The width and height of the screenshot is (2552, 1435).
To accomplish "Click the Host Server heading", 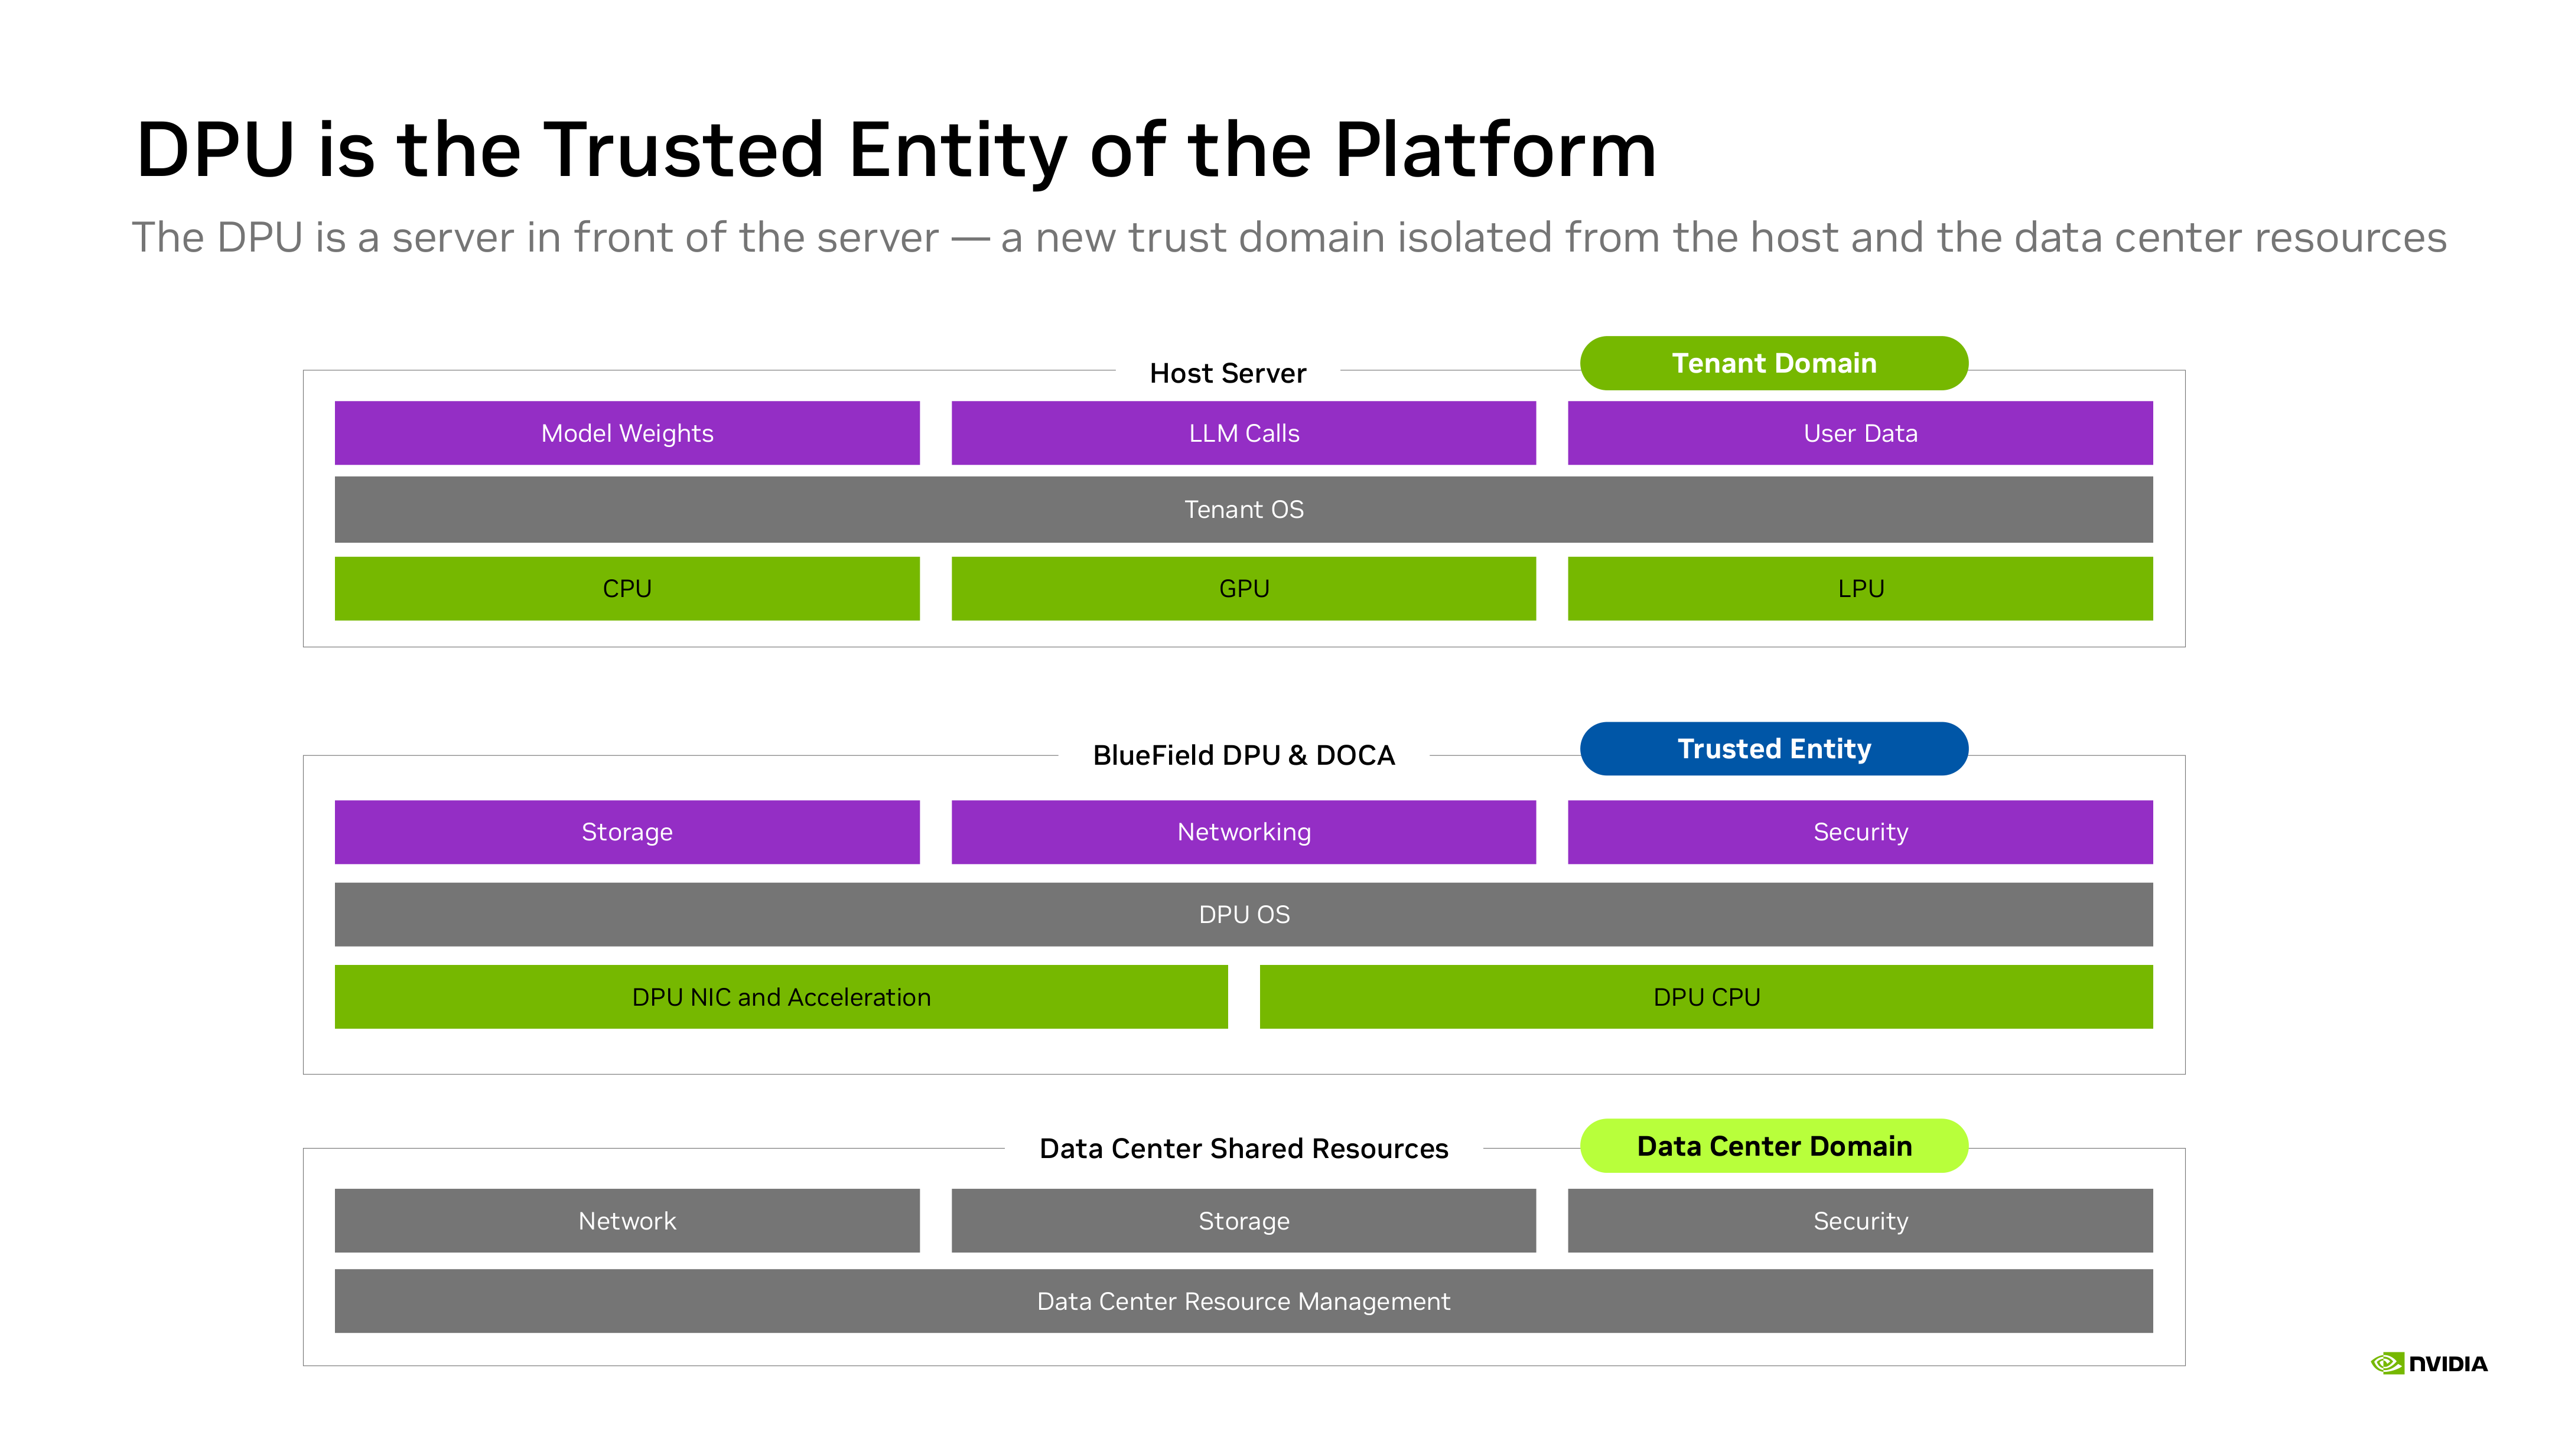I will click(x=1228, y=373).
